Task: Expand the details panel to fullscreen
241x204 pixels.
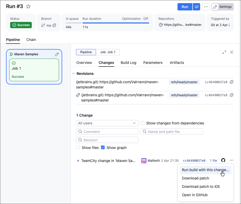Action: click(x=224, y=52)
